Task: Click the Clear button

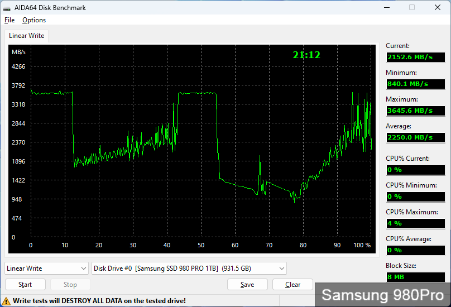Action: 292,285
